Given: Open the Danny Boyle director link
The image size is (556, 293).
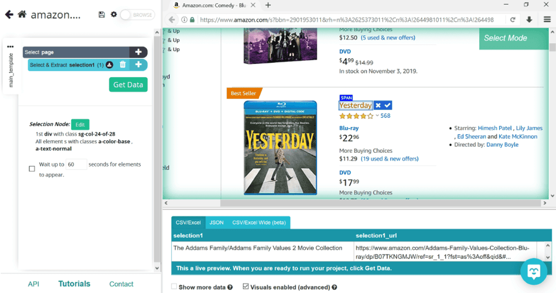Looking at the screenshot, I should [502, 145].
